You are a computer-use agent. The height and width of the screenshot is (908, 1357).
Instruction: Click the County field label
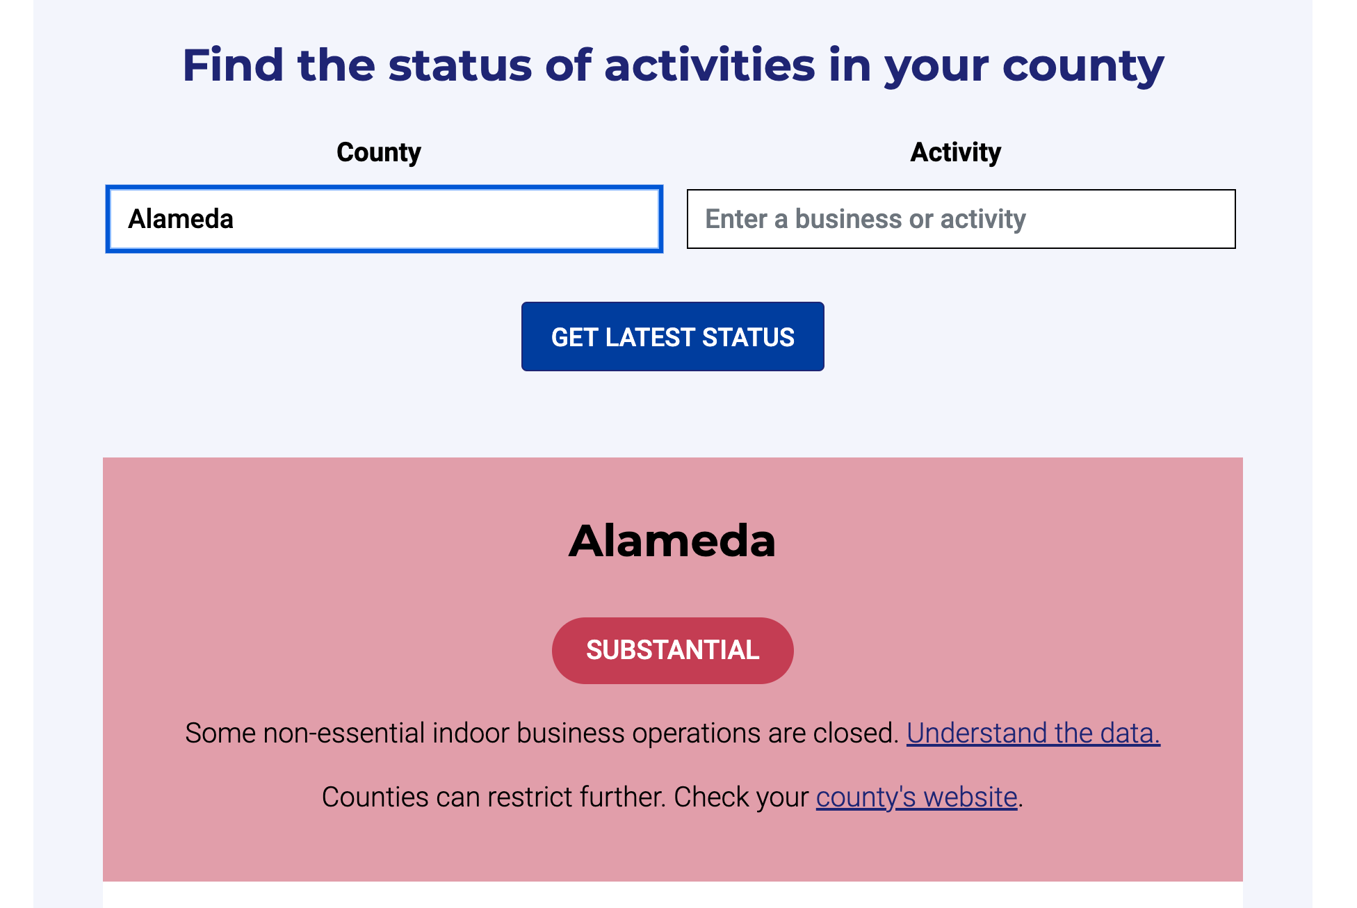pos(379,152)
